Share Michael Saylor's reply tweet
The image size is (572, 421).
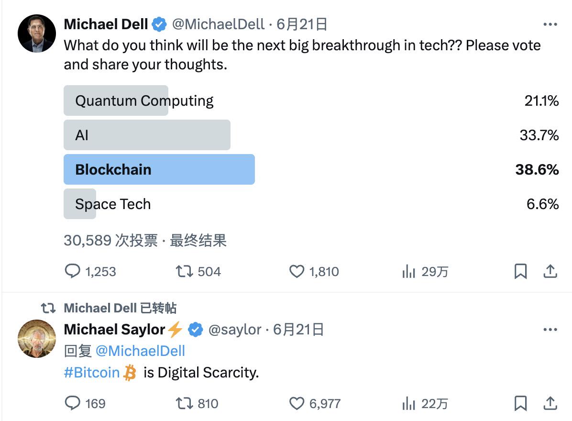[x=550, y=403]
